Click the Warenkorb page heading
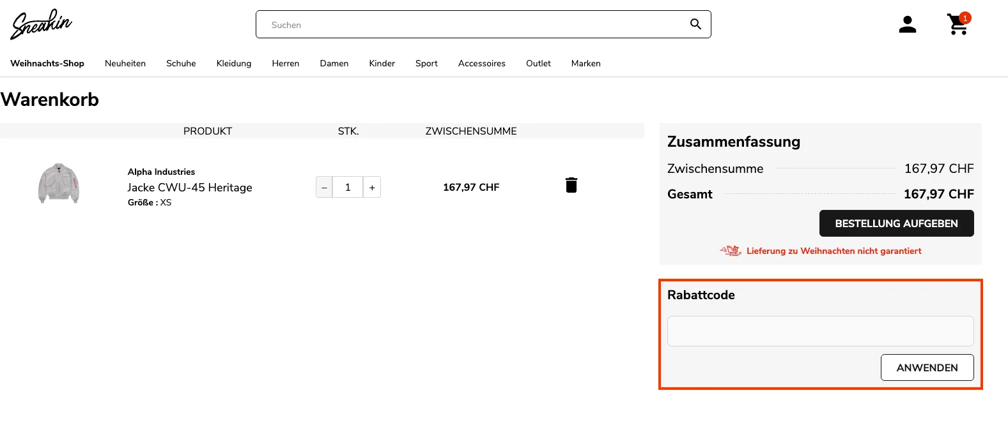The width and height of the screenshot is (1008, 423). [x=50, y=100]
